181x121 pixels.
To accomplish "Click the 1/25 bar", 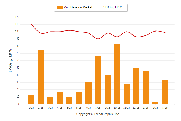I will (31, 100).
